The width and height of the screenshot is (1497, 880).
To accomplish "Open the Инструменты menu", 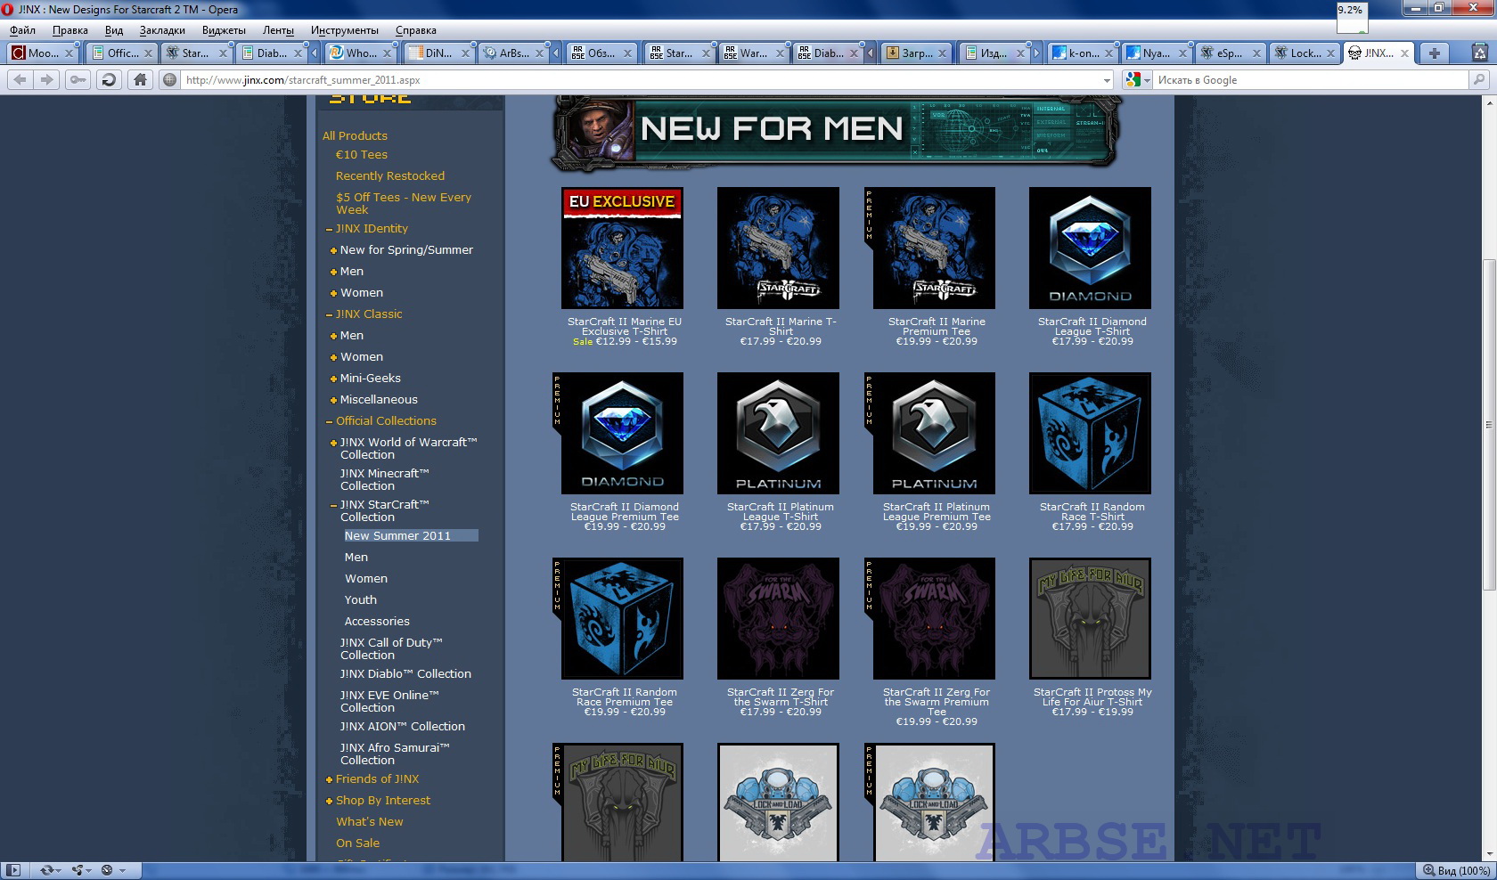I will point(344,30).
